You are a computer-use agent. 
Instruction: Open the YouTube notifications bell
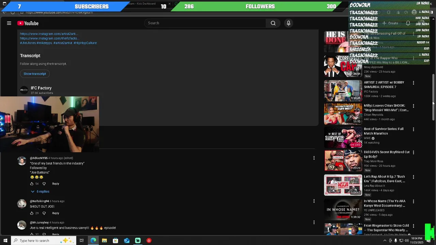click(408, 23)
